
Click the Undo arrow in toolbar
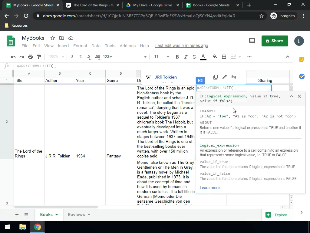13,57
